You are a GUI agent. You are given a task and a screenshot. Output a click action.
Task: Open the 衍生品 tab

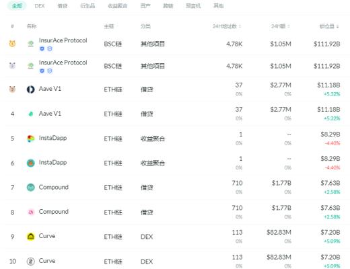[x=87, y=6]
